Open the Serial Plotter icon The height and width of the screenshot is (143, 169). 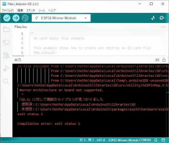coord(153,18)
